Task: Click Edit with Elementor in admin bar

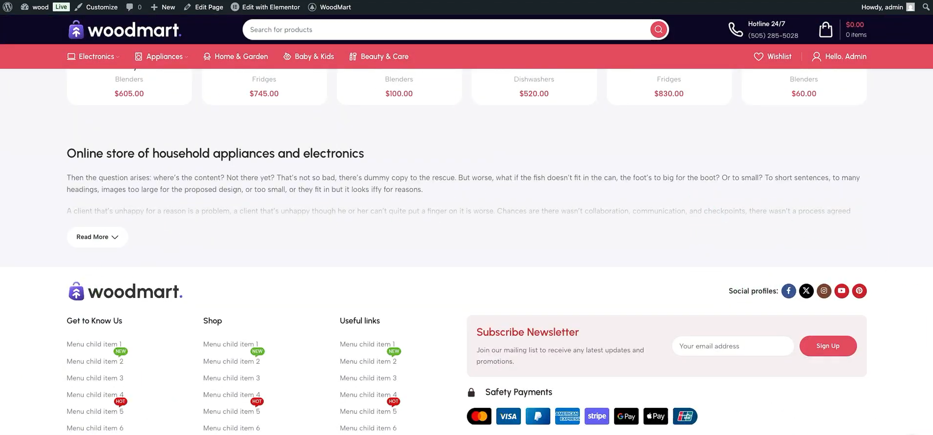Action: click(x=265, y=7)
